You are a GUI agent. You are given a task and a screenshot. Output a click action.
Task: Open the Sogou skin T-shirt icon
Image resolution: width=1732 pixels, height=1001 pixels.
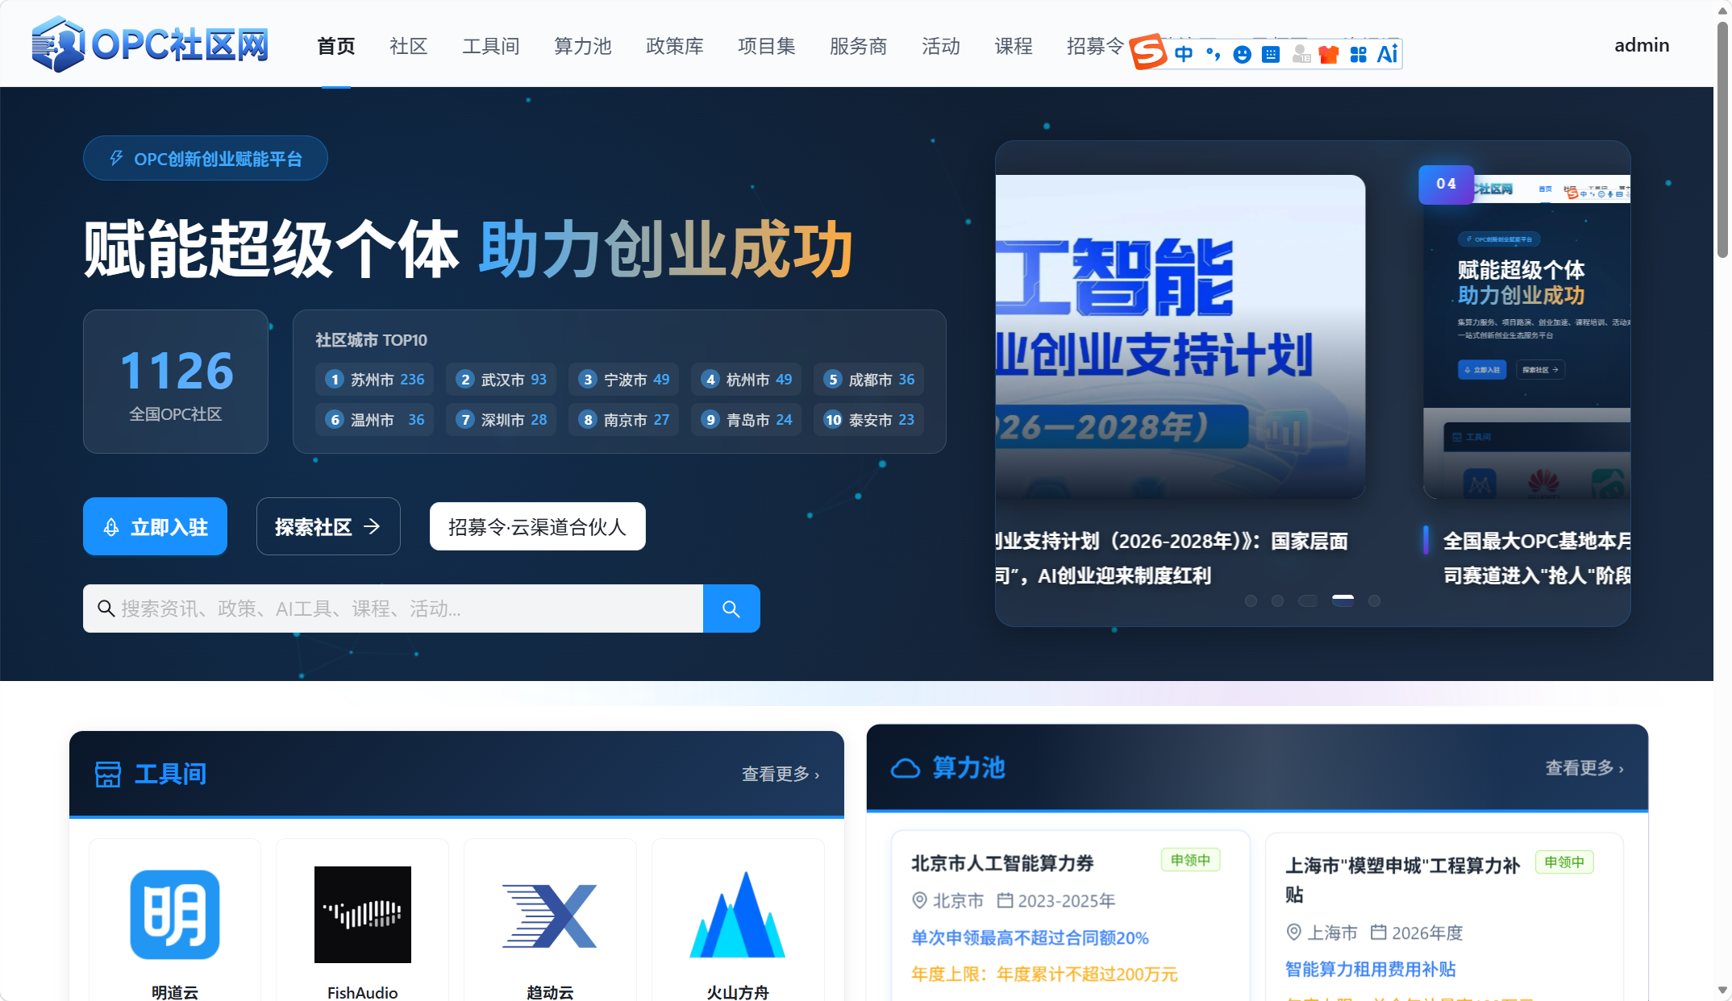coord(1329,54)
